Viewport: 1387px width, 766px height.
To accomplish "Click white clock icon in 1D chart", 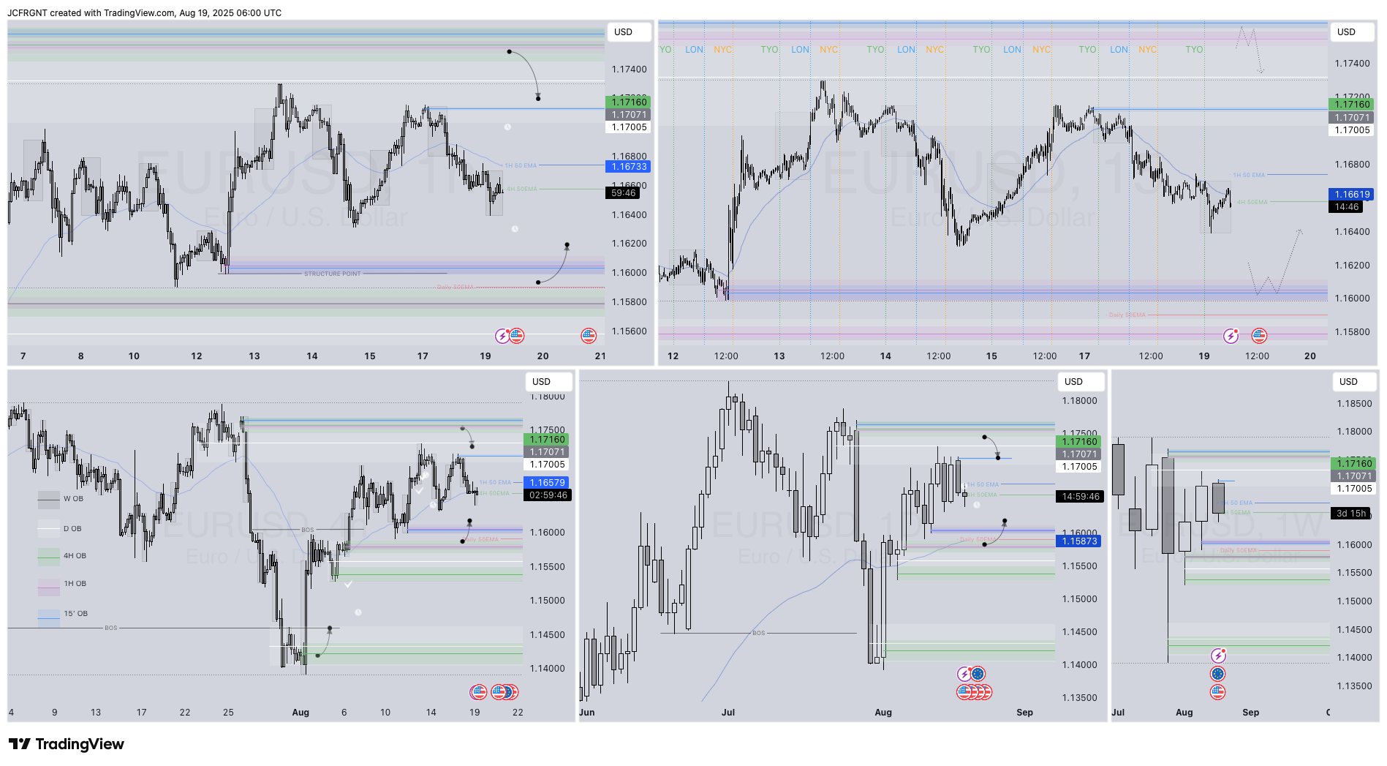I will pos(977,505).
